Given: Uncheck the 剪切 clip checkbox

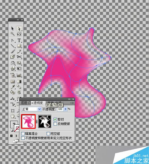Looking at the screenshot, I should pyautogui.click(x=55, y=119).
